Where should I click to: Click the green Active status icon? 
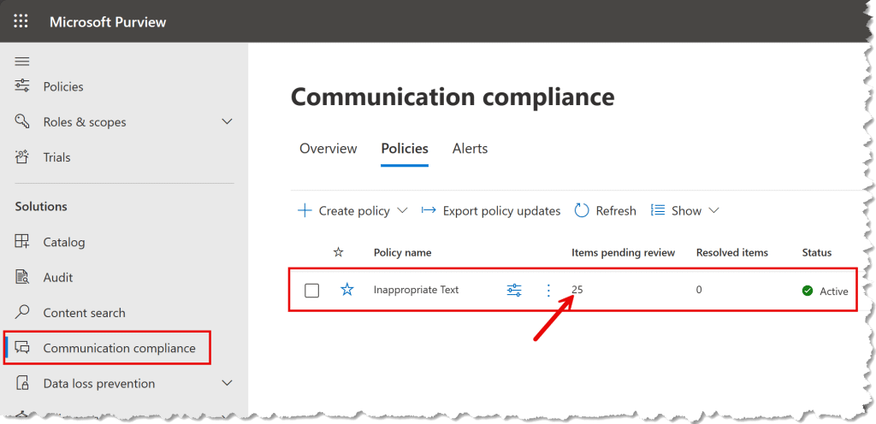pyautogui.click(x=808, y=291)
